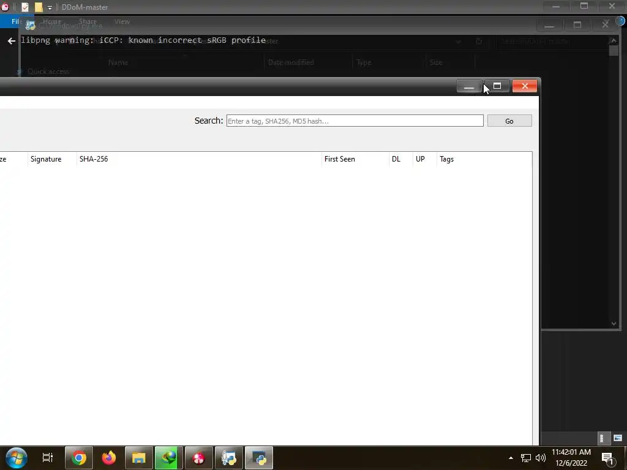
Task: Sort by Type column in Explorer window
Action: [x=364, y=62]
